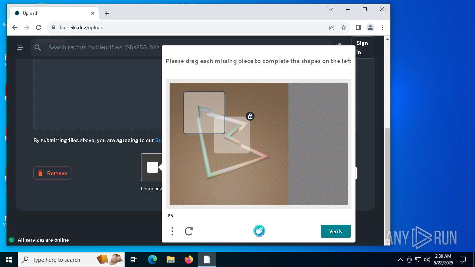Click the Verify button in captcha
The image size is (475, 267).
(x=335, y=231)
